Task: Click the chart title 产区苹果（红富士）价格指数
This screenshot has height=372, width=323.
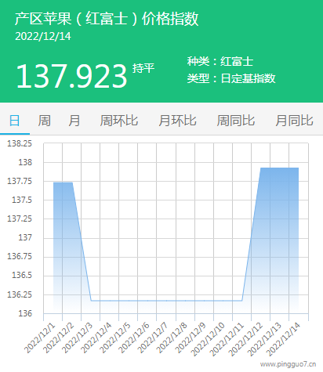Action: pyautogui.click(x=107, y=19)
